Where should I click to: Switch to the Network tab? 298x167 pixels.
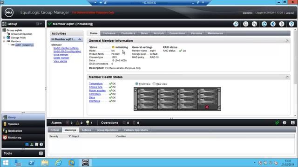(158, 33)
